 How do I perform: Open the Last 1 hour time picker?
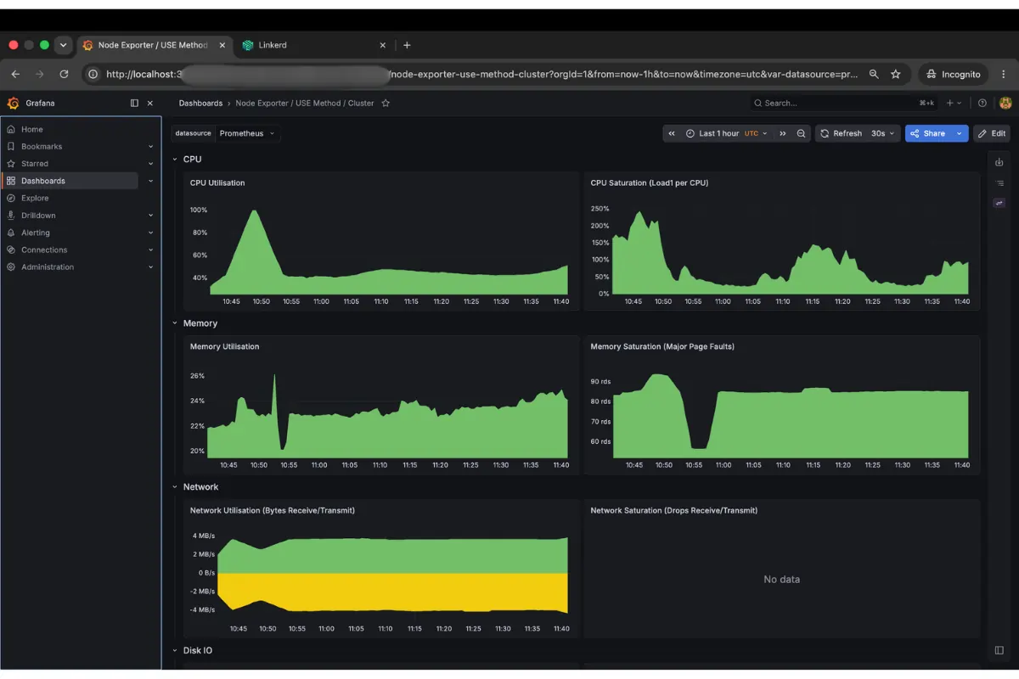click(727, 133)
